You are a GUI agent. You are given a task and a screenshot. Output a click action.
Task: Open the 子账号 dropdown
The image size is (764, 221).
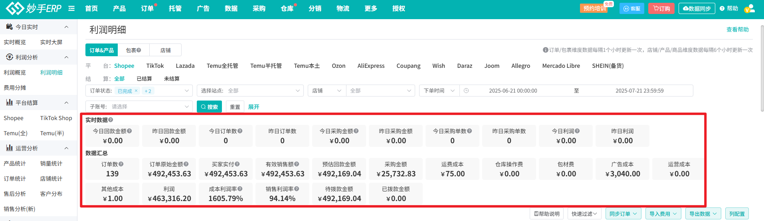pos(139,107)
